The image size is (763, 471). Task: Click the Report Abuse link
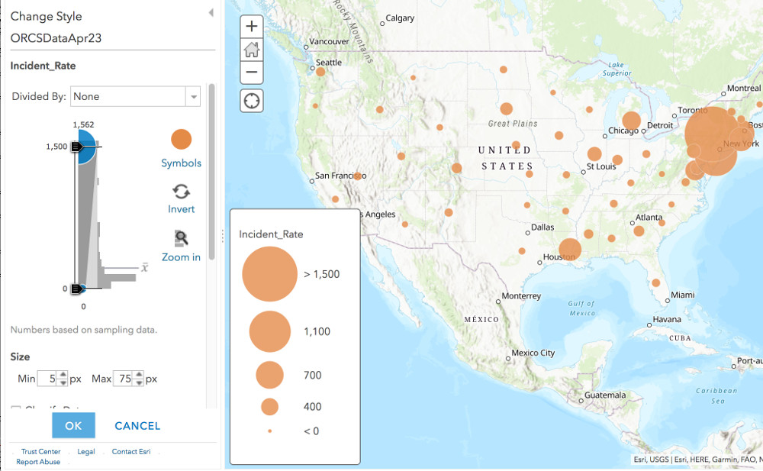[x=38, y=462]
